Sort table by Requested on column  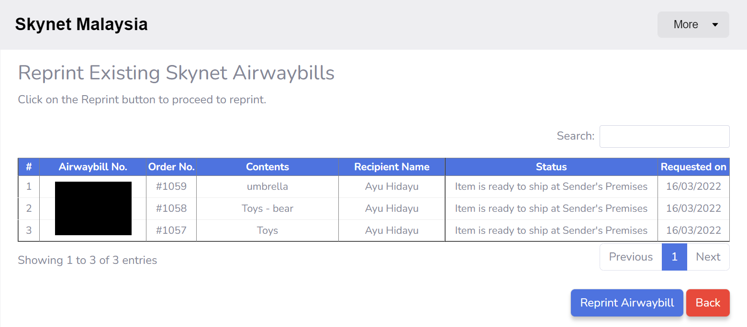(693, 167)
